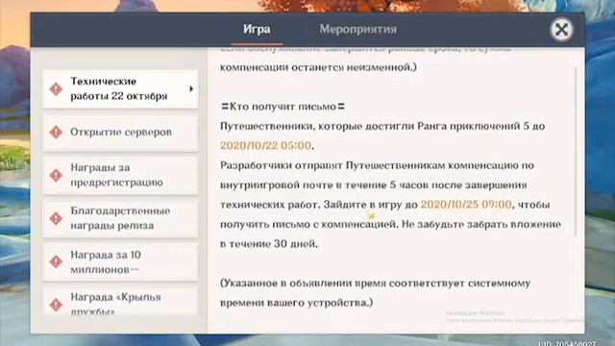Open notice Благодарственные награды релиза
The width and height of the screenshot is (615, 346).
click(120, 218)
